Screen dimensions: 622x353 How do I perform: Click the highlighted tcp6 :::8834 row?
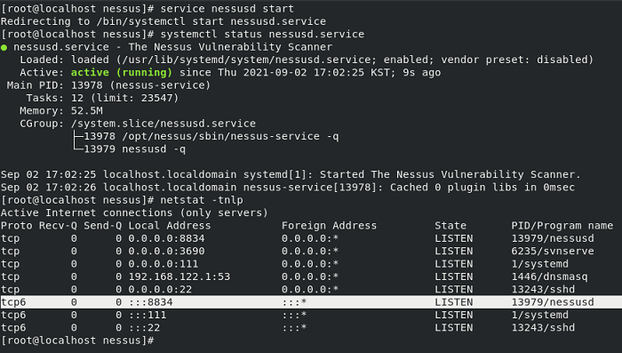click(311, 302)
